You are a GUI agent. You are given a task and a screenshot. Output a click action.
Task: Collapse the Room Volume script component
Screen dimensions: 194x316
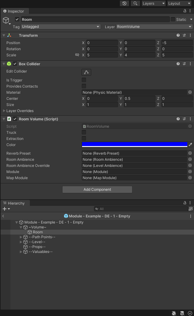point(4,119)
